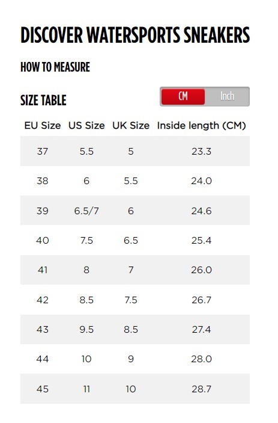Click the EU Size column header
278x423 pixels.
click(43, 125)
